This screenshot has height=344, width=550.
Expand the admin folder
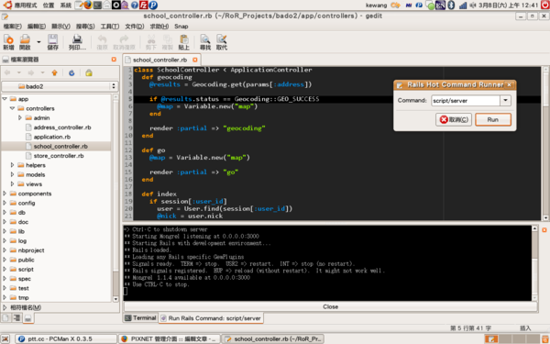pyautogui.click(x=20, y=118)
